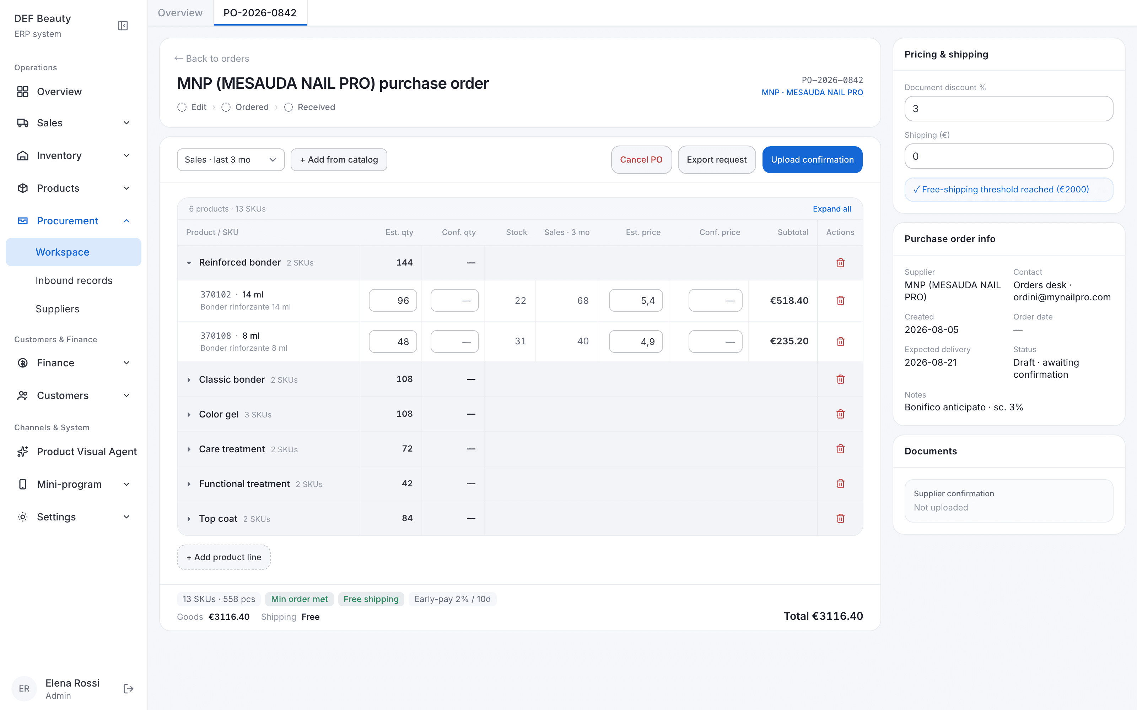Open the Suppliers page
The width and height of the screenshot is (1137, 710).
pyautogui.click(x=57, y=309)
